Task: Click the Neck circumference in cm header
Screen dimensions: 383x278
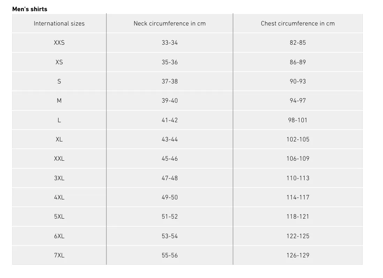Action: [170, 23]
